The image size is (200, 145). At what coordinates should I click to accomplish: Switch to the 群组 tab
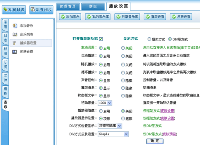pyautogui.click(x=93, y=6)
